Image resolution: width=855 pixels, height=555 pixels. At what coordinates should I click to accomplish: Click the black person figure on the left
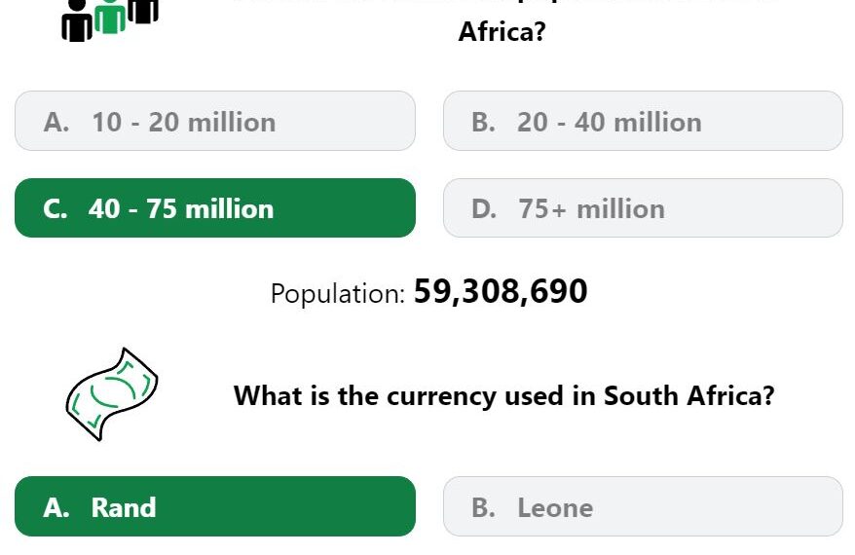(77, 20)
